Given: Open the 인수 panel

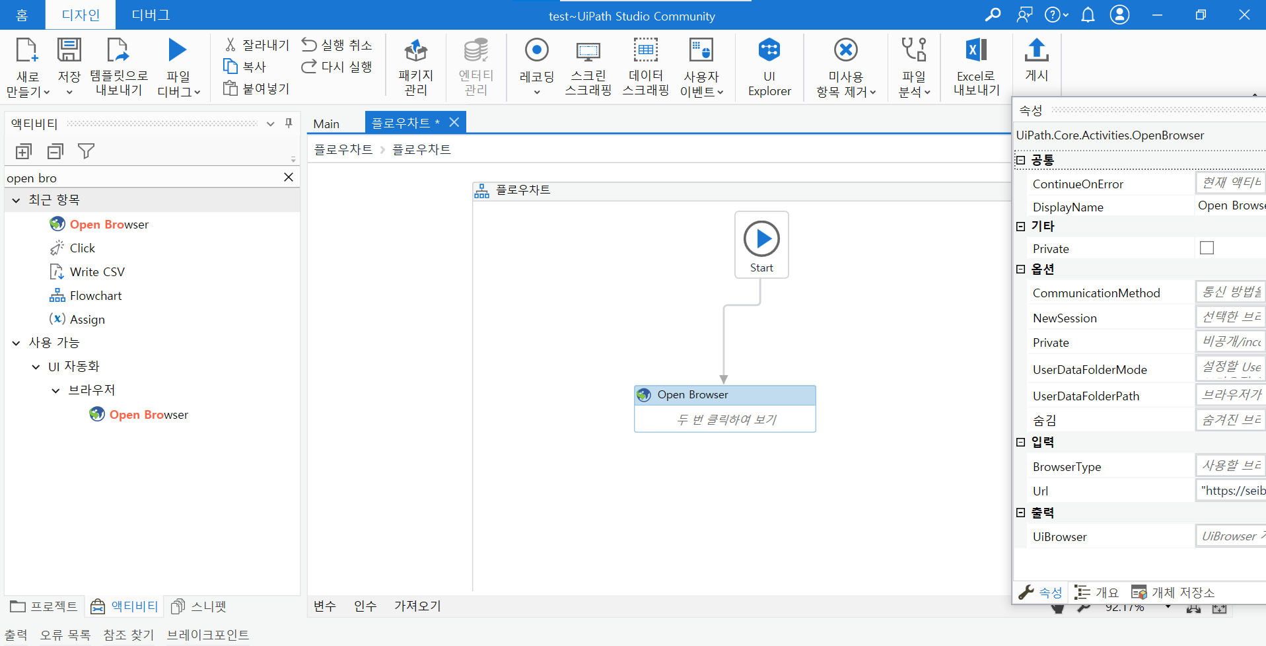Looking at the screenshot, I should pos(365,606).
